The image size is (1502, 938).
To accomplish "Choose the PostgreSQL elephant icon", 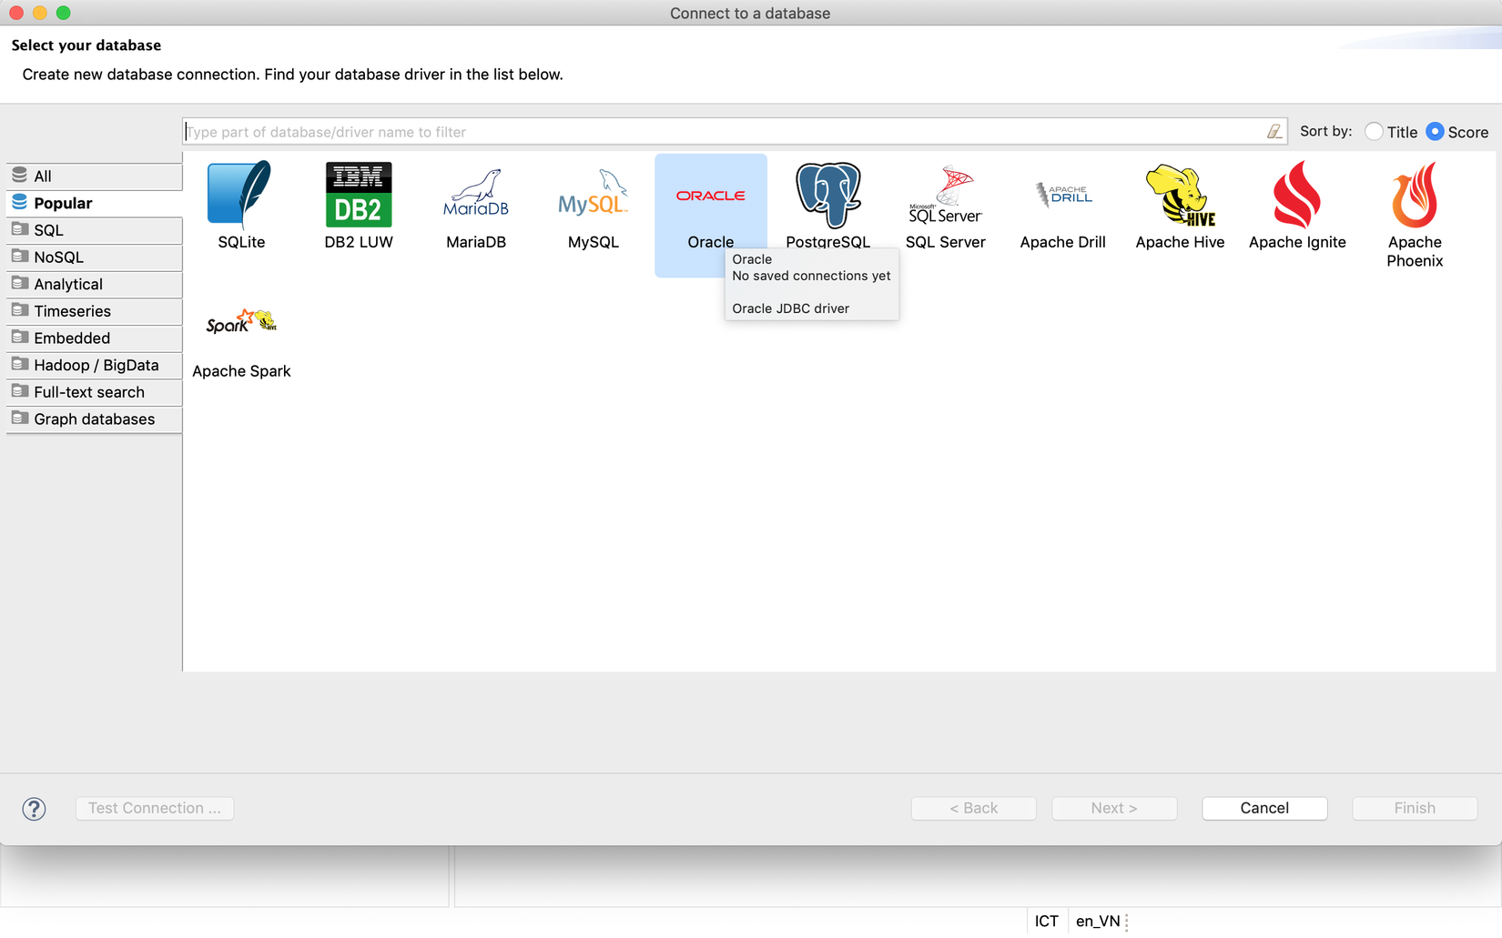I will (828, 195).
